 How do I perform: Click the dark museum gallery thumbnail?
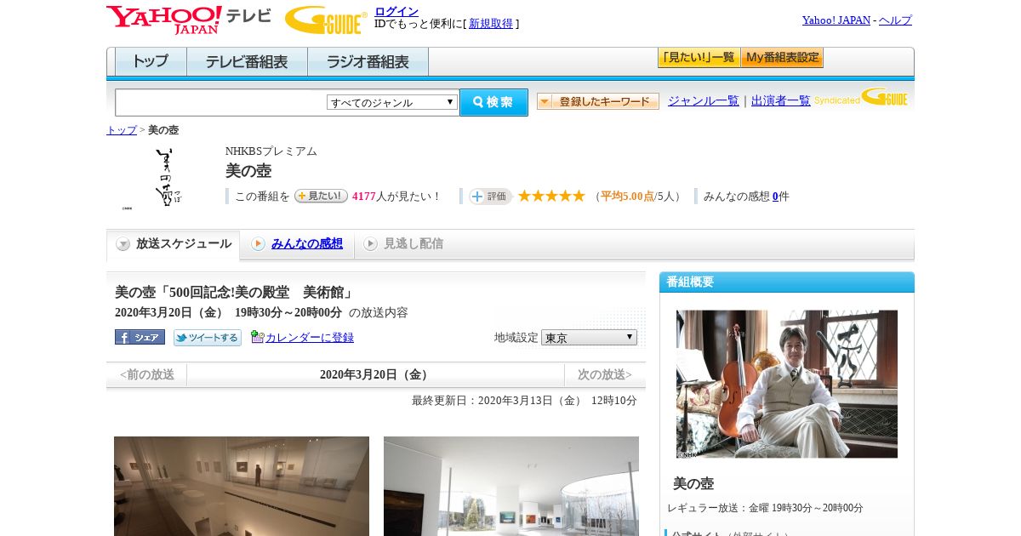242,486
